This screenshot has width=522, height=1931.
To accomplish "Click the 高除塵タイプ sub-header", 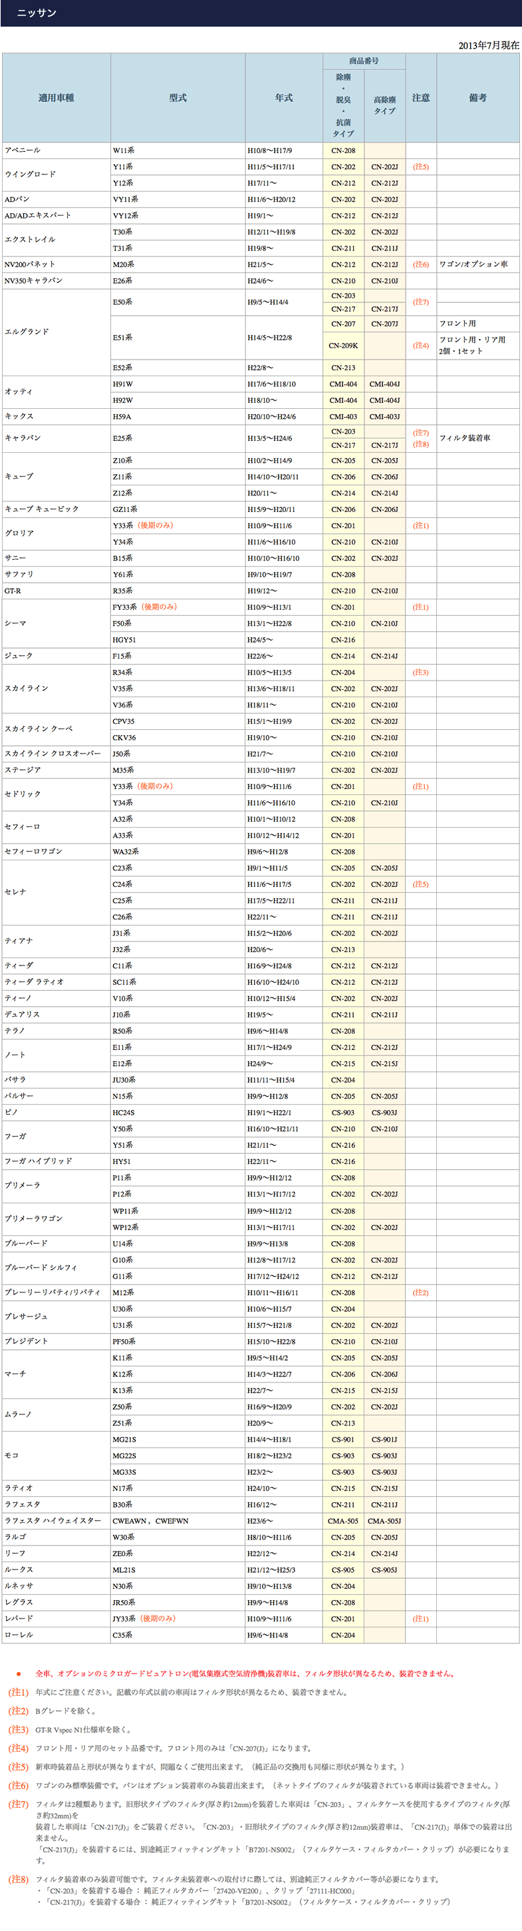I will [x=385, y=106].
